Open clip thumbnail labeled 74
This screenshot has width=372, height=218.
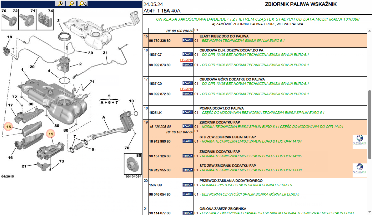coord(45,19)
